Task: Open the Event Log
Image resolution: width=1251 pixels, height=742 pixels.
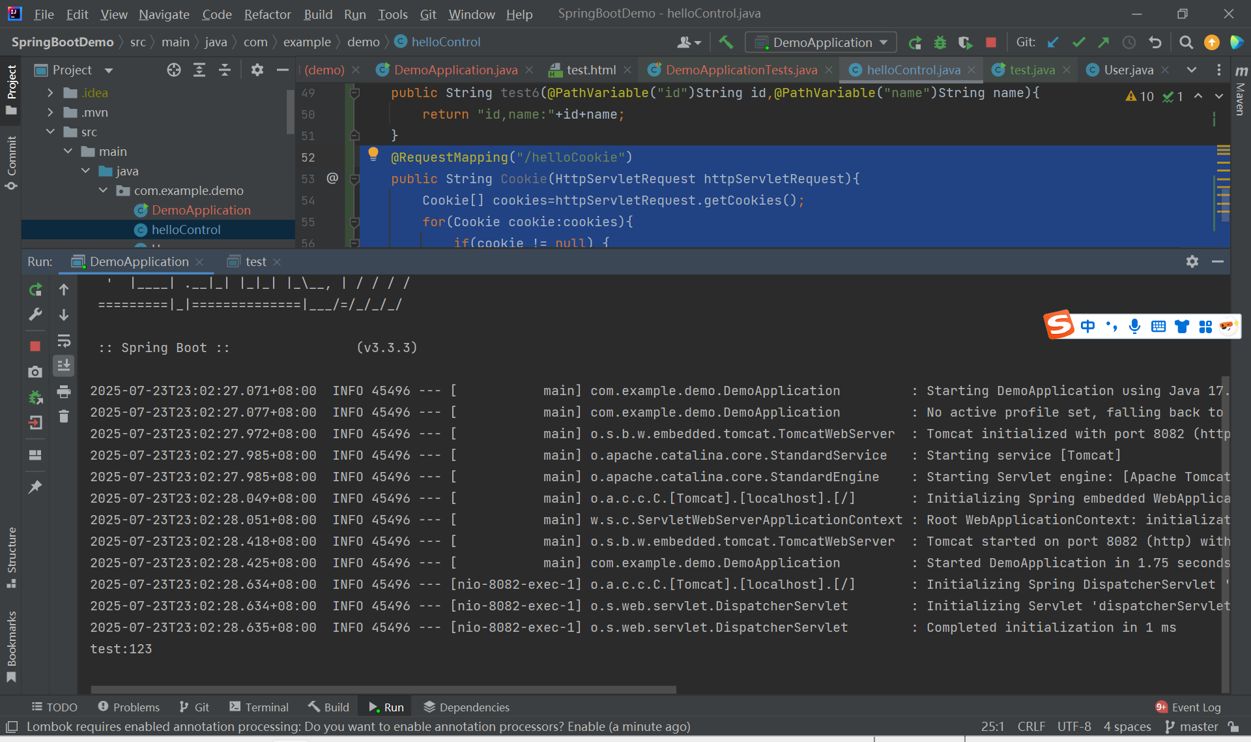Action: click(1188, 707)
